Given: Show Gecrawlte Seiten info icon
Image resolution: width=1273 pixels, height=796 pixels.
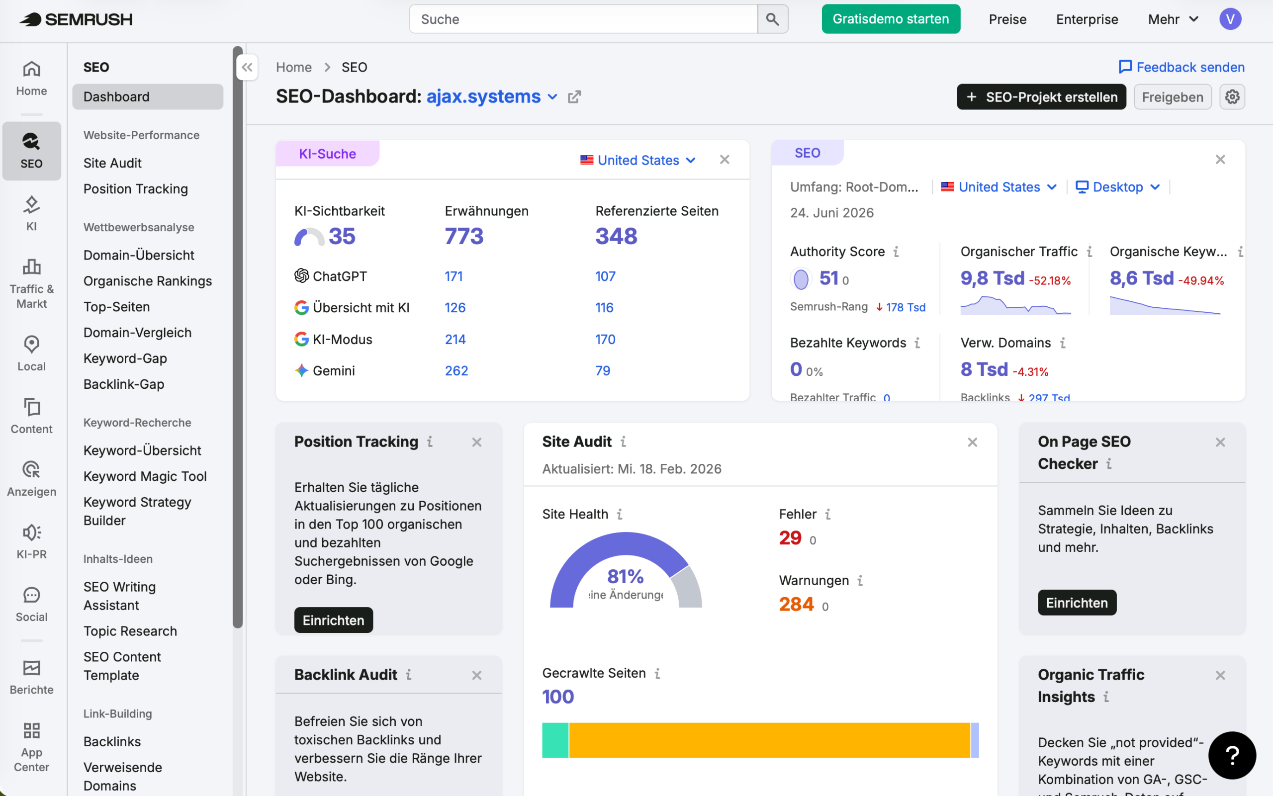Looking at the screenshot, I should pyautogui.click(x=657, y=673).
